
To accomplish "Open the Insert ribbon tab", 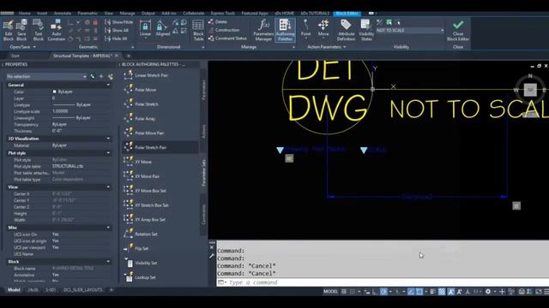I will 42,14.
